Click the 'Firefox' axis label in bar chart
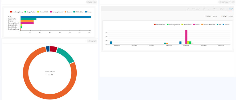 (10, 17)
